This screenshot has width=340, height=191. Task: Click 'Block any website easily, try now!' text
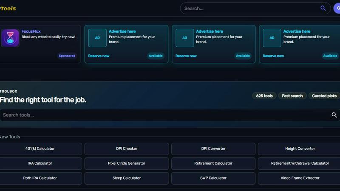pos(48,37)
